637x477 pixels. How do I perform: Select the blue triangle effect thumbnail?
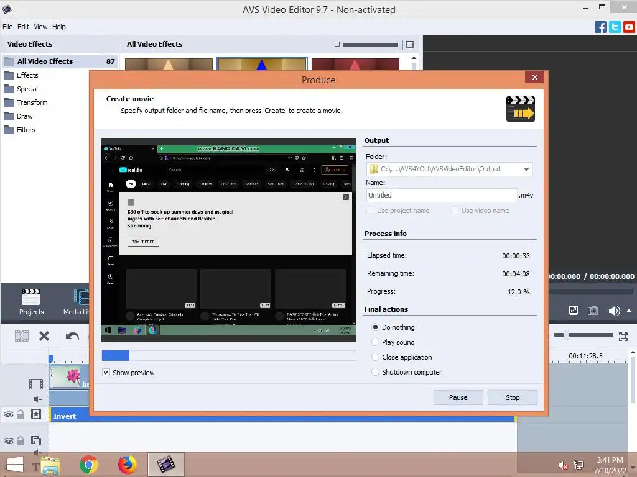pos(262,65)
